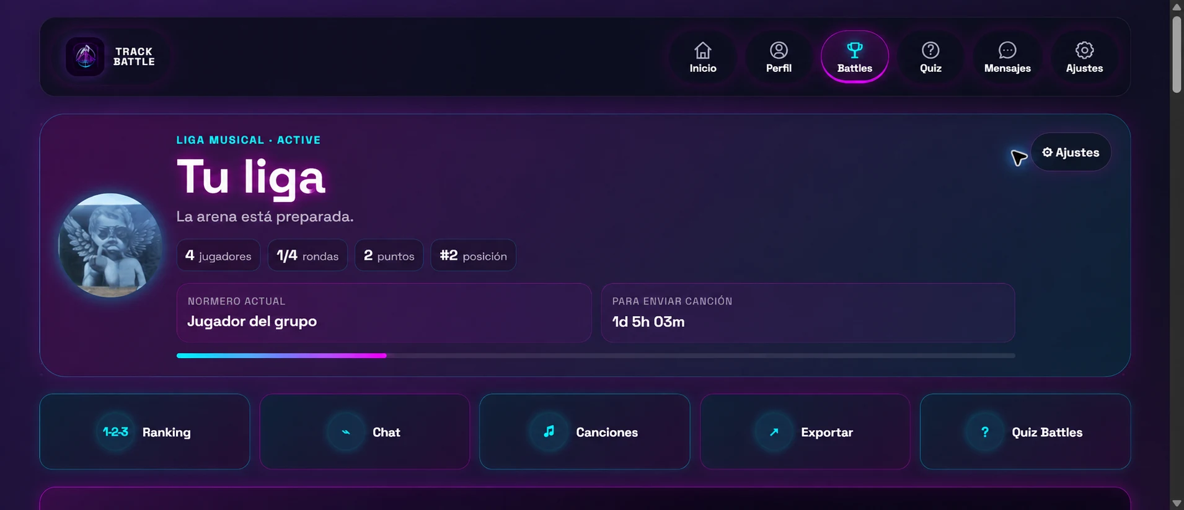Image resolution: width=1184 pixels, height=510 pixels.
Task: Click the Chat card icon
Action: [345, 432]
